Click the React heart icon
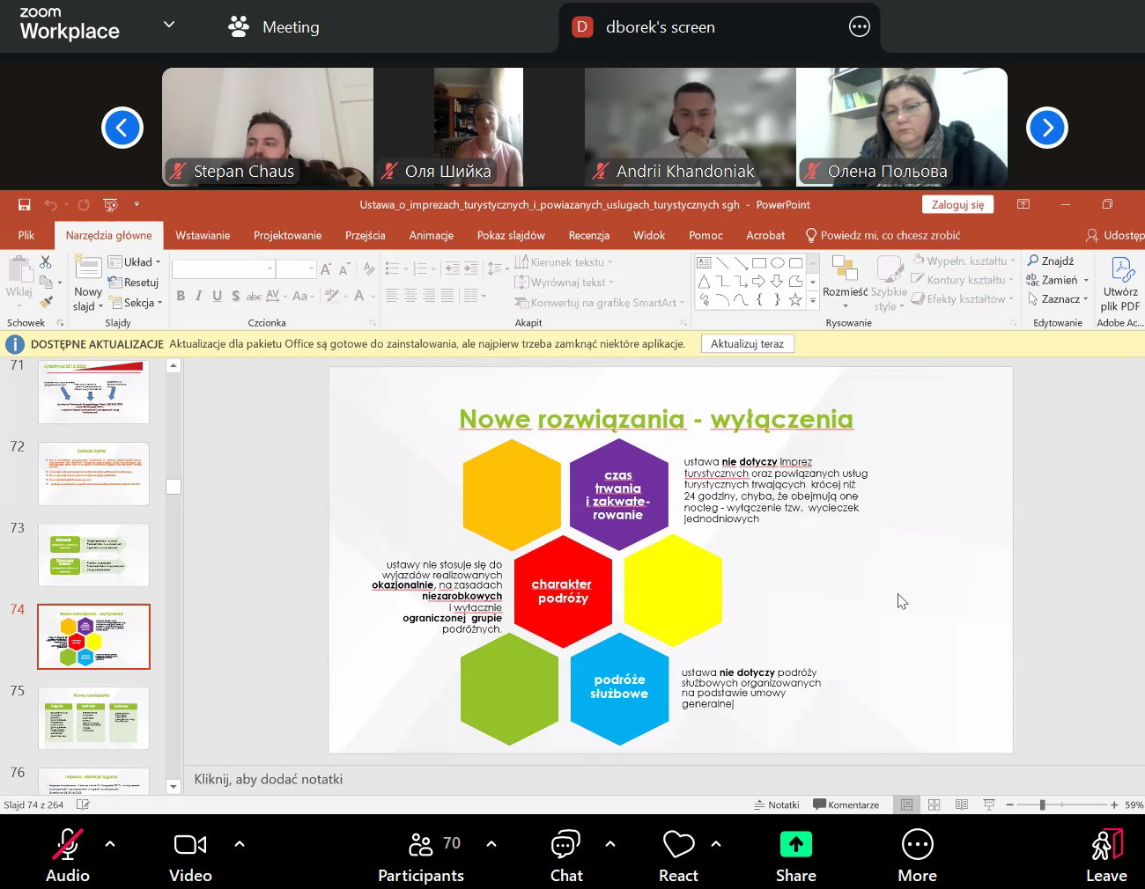This screenshot has width=1145, height=889. tap(678, 845)
